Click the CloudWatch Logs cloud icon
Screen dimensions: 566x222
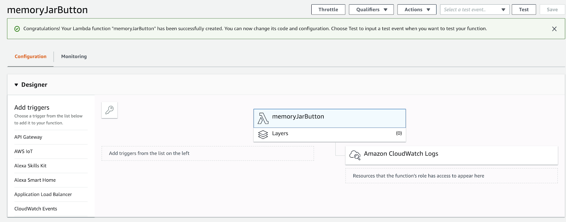(x=355, y=155)
